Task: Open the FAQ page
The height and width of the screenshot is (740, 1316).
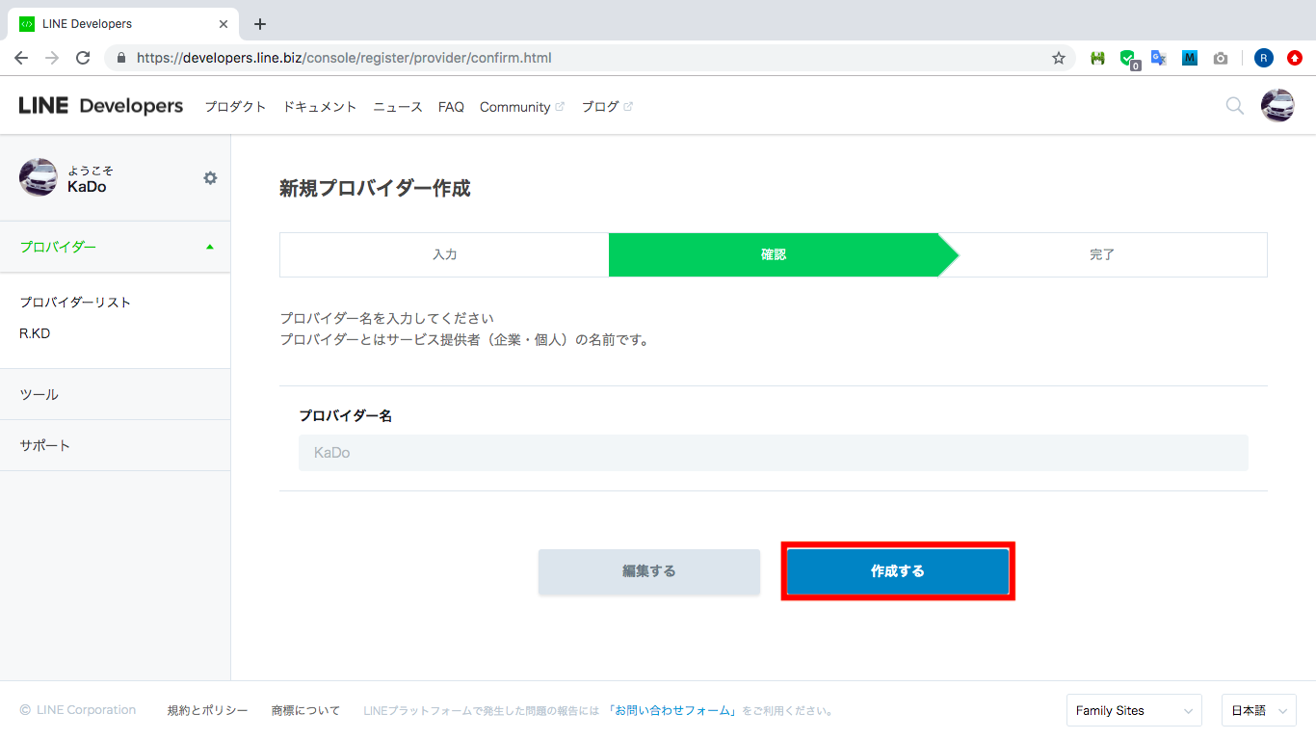Action: [451, 107]
